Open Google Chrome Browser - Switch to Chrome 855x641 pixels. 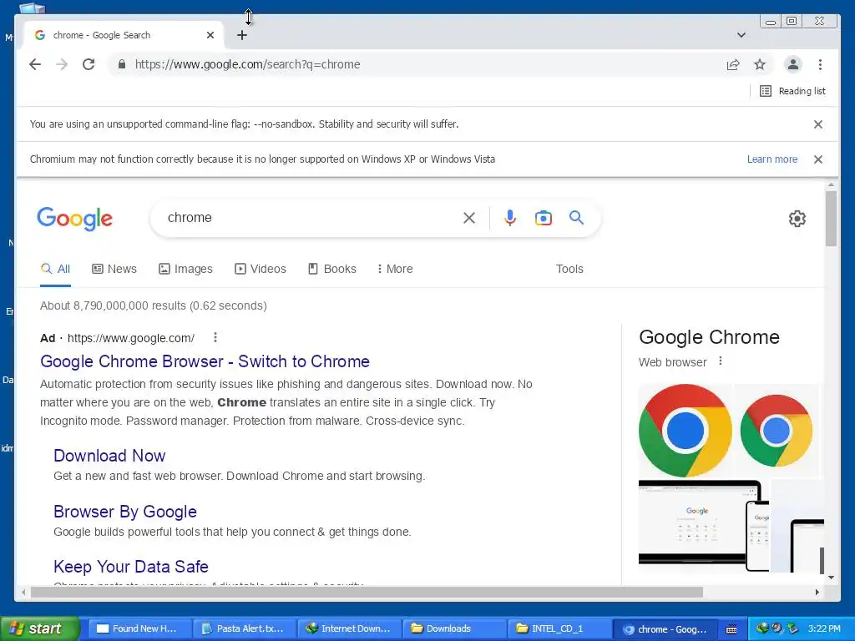(x=205, y=361)
